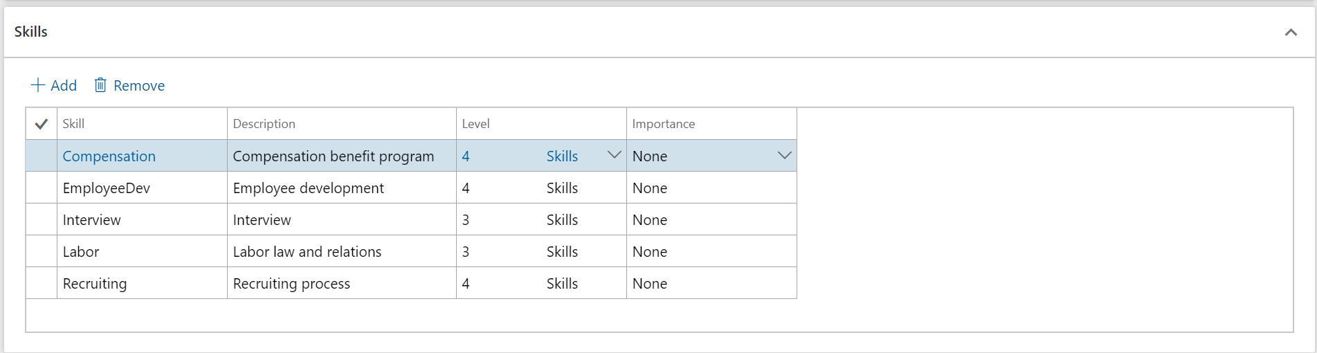Toggle the select-all checkmark in grid header

[42, 124]
